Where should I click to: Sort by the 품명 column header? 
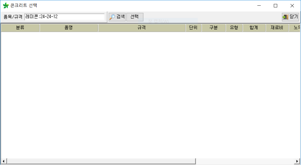point(69,28)
